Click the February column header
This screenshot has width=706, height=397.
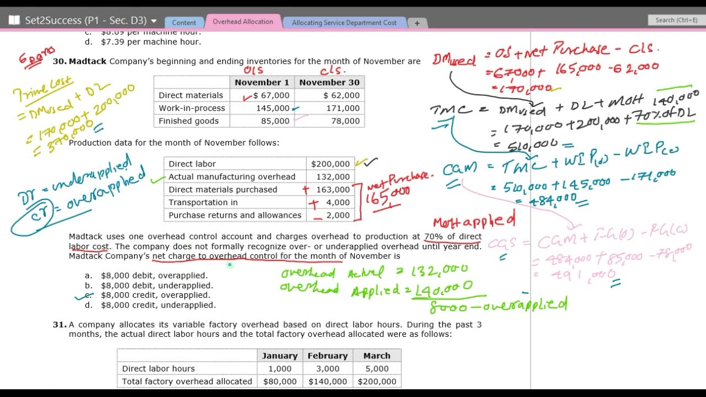[328, 356]
